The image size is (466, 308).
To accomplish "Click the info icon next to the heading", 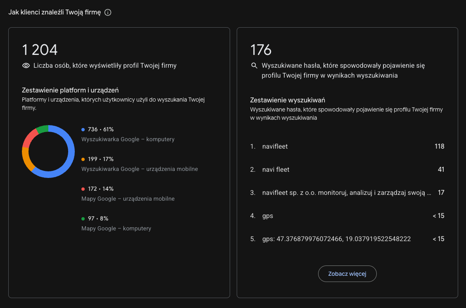I will tap(108, 12).
